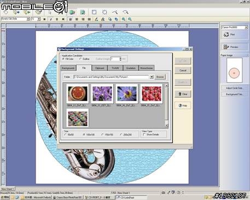Click the K text style button
The height and width of the screenshot is (200, 250).
click(63, 19)
